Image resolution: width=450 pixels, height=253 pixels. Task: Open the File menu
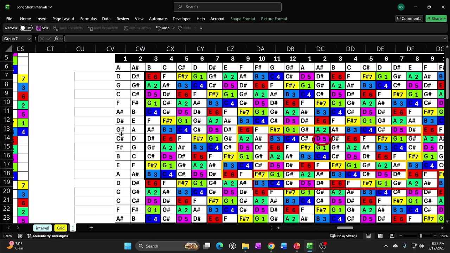9,19
